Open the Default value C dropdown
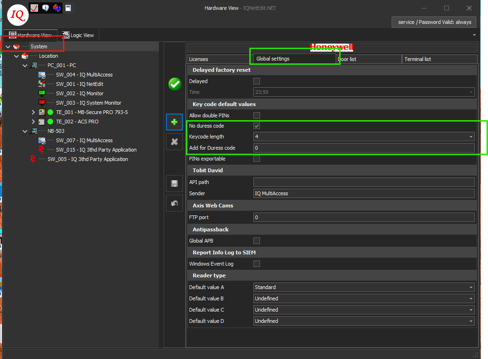 pyautogui.click(x=471, y=310)
